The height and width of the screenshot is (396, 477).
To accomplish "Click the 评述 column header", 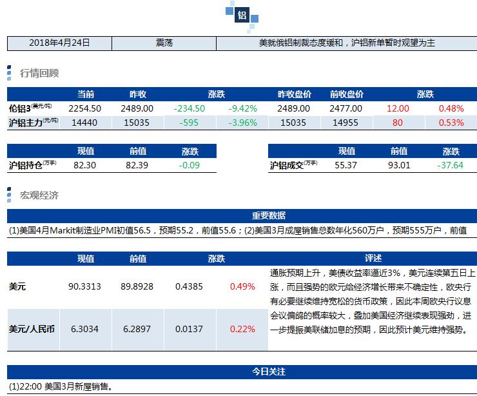I will (x=373, y=259).
